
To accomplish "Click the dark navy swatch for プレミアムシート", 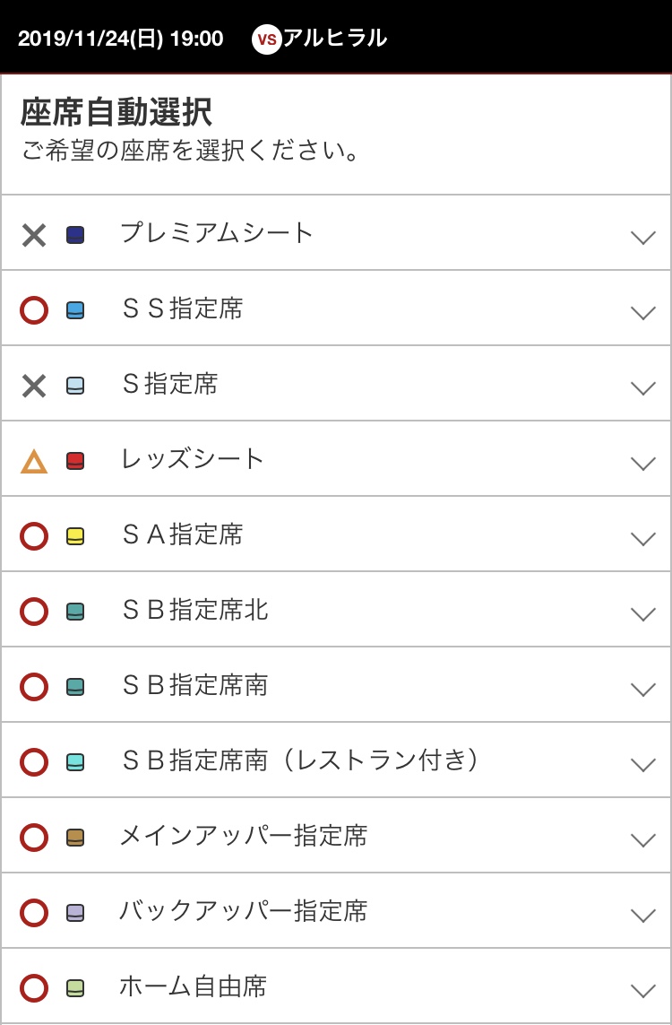I will [75, 235].
